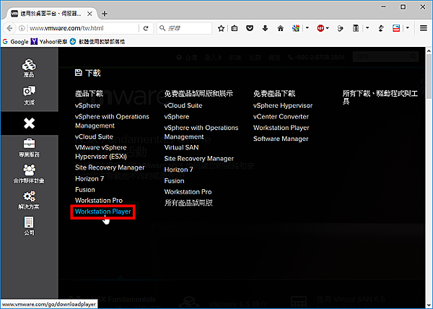Image resolution: width=433 pixels, height=309 pixels.
Task: Open Software Manager link
Action: click(x=281, y=139)
